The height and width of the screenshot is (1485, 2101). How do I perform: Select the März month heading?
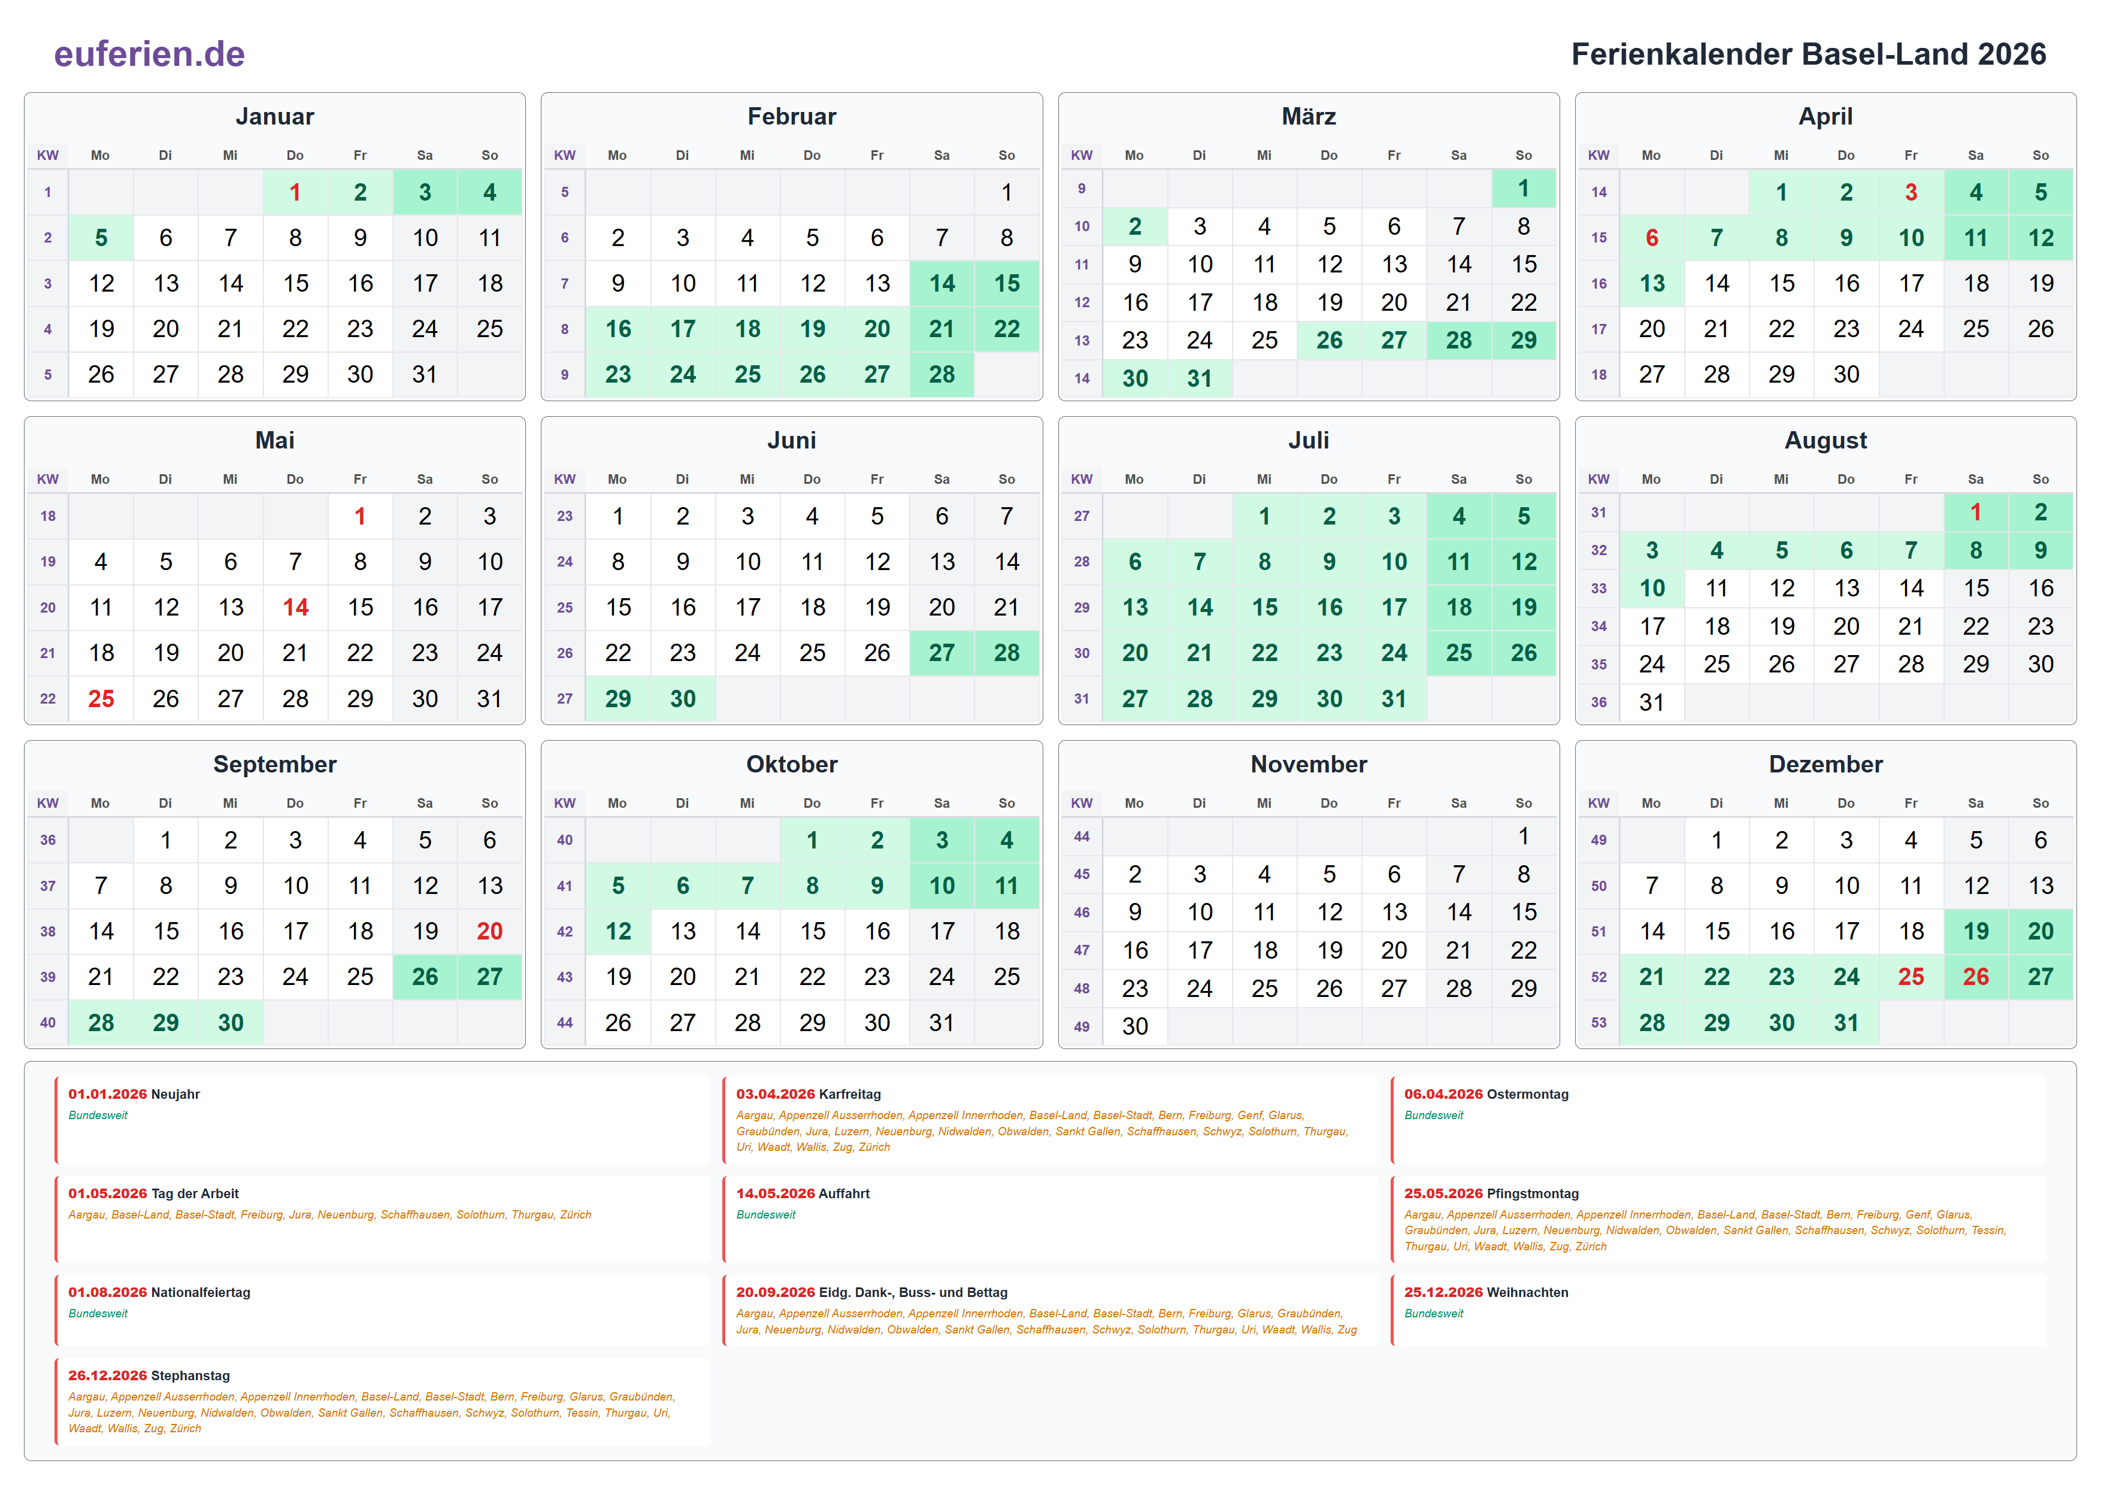[1309, 116]
